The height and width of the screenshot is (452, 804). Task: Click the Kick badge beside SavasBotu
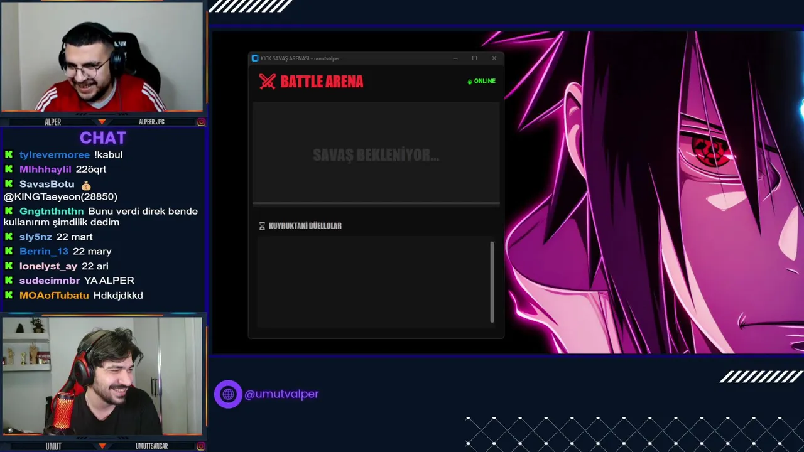pos(9,184)
